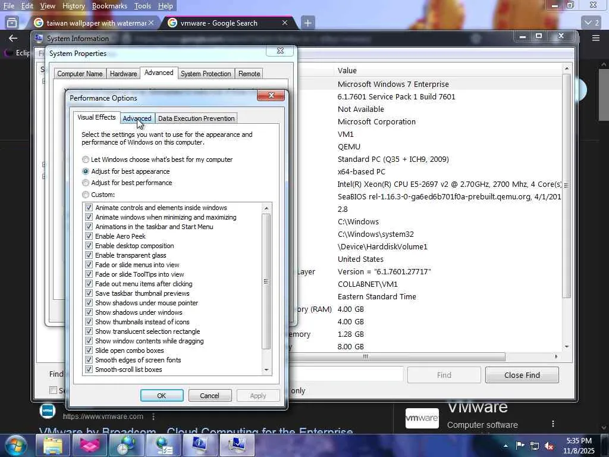Click the vmware logo in knowledge panel
The width and height of the screenshot is (609, 457).
[422, 418]
